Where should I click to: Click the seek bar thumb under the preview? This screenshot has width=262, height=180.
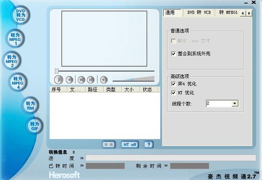(57, 71)
